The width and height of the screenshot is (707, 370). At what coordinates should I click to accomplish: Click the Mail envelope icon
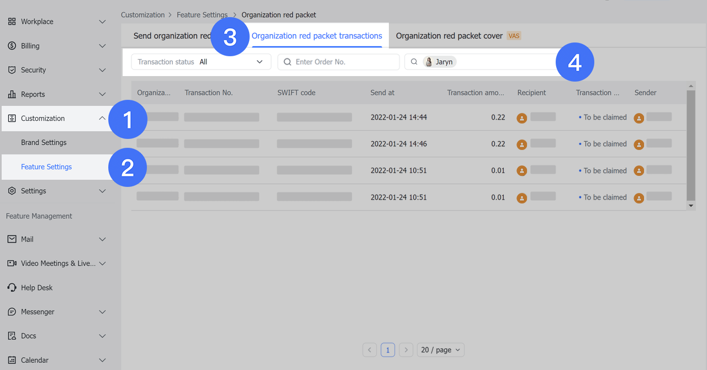[12, 239]
